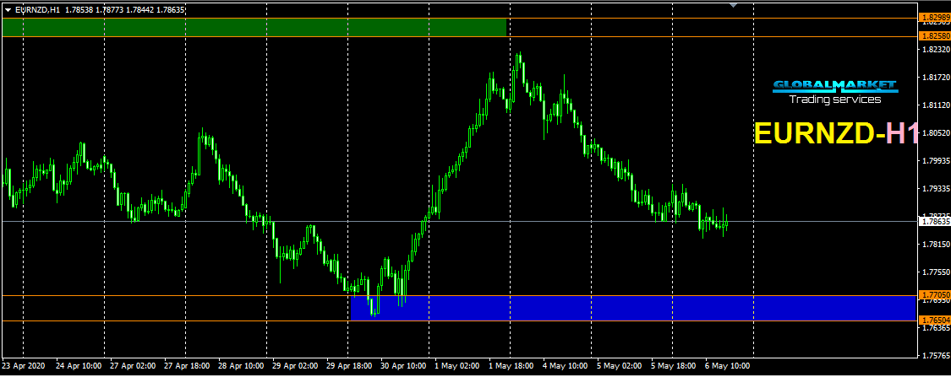Image resolution: width=951 pixels, height=377 pixels.
Task: Click the 24 Apr 10:00 time label
Action: [79, 366]
